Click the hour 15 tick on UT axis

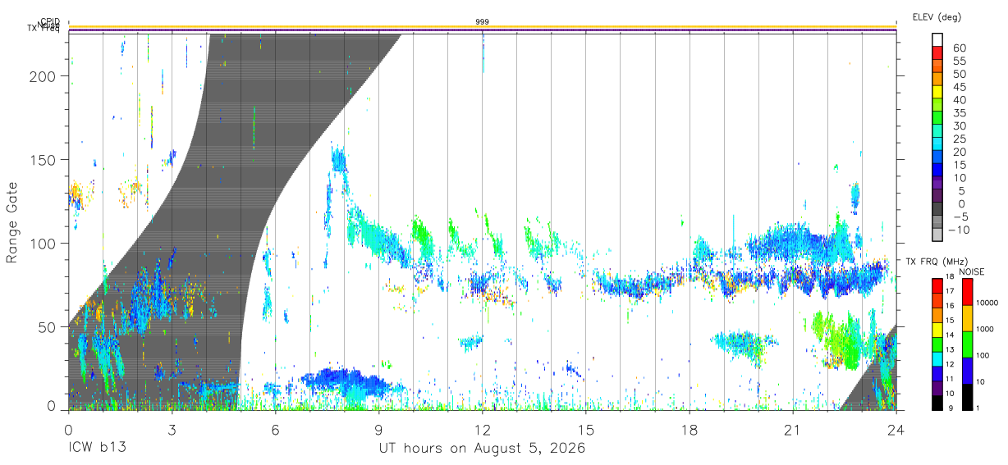(586, 430)
